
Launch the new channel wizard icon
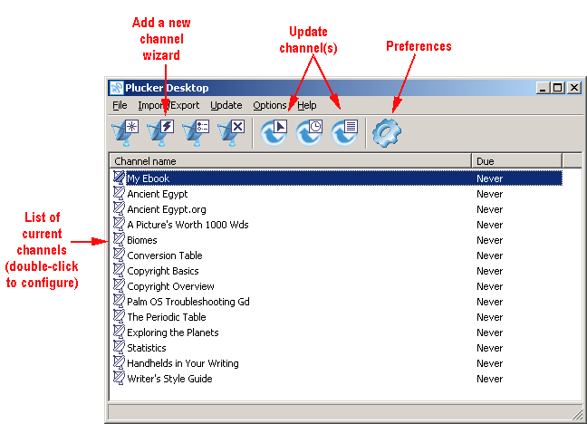tap(161, 132)
